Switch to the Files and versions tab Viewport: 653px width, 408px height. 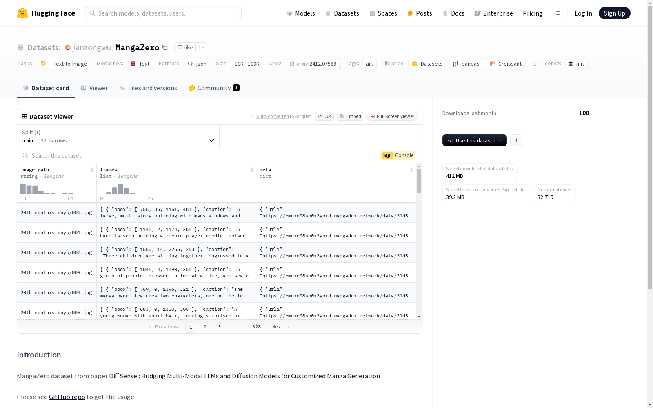click(x=148, y=88)
